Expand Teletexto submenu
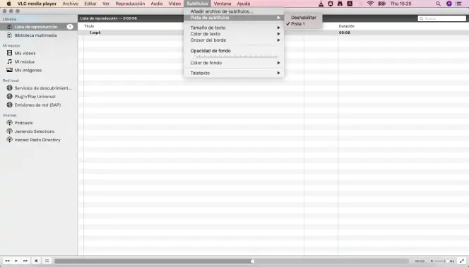 pyautogui.click(x=234, y=73)
